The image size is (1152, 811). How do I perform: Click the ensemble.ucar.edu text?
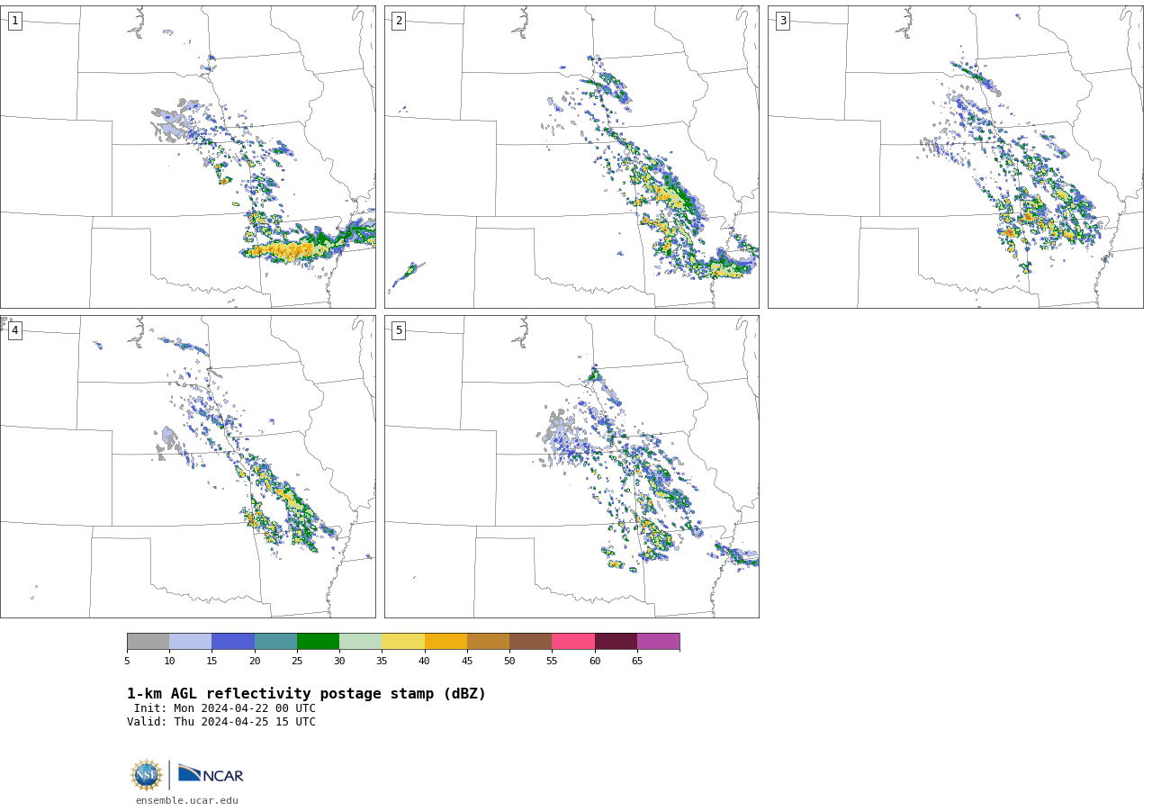coord(187,800)
